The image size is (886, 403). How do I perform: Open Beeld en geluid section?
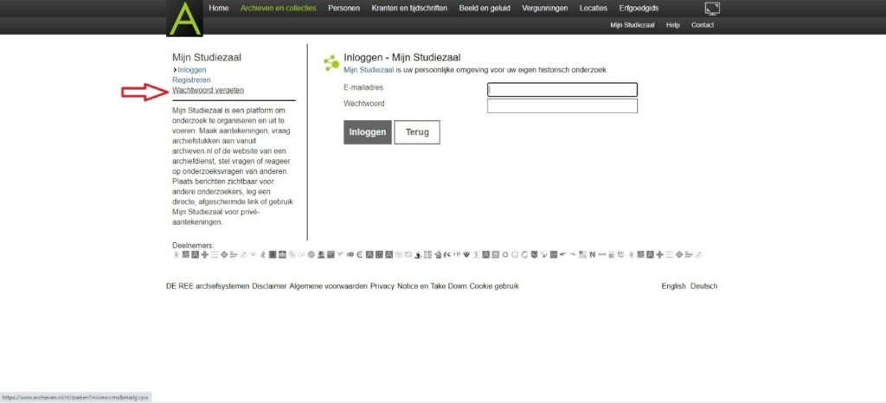click(x=485, y=9)
